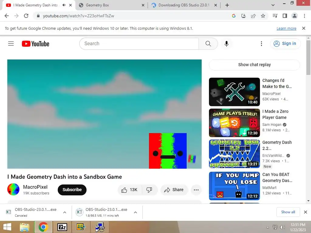
Task: Subscribe to the MacroPixel channel
Action: [72, 190]
